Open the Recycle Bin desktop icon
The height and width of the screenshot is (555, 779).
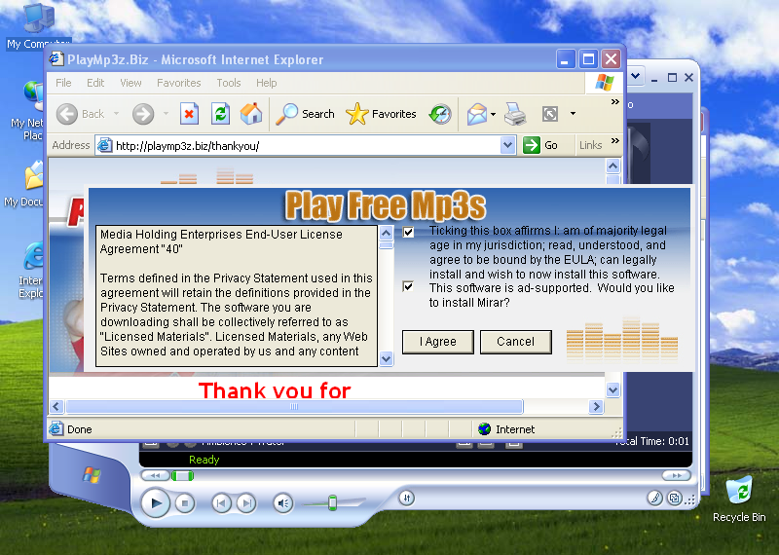(x=739, y=499)
